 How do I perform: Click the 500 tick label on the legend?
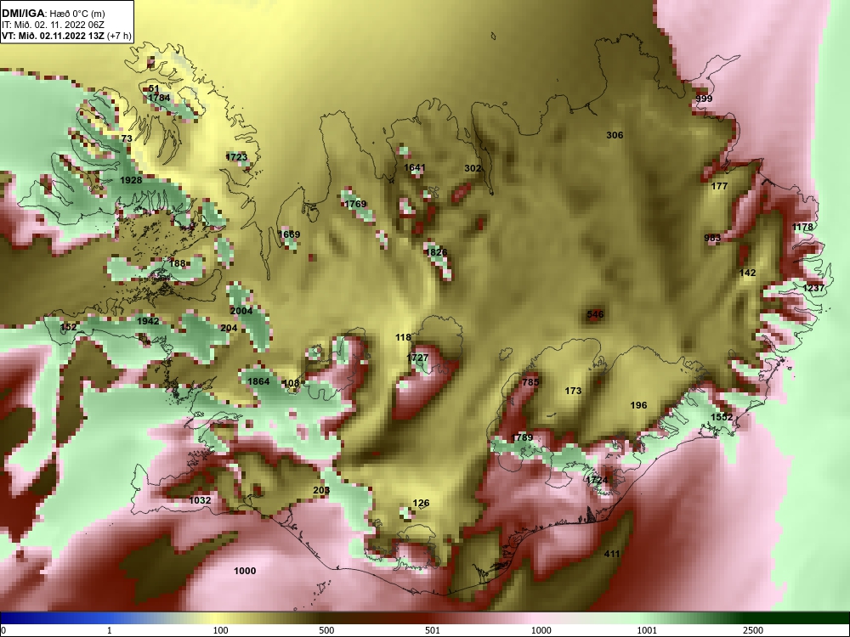point(326,630)
